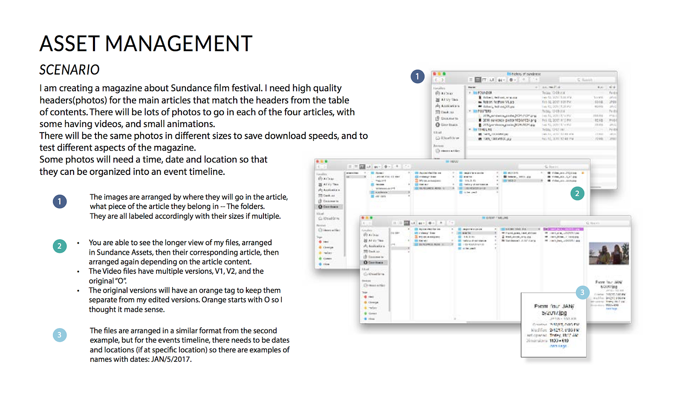
Task: Switch EVENT TIMELINE window to icon view
Action: 395,223
